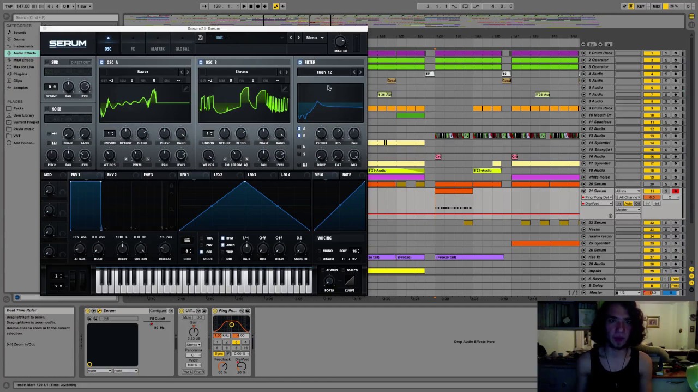
Task: Click the filter CUTOFF knob
Action: [321, 133]
